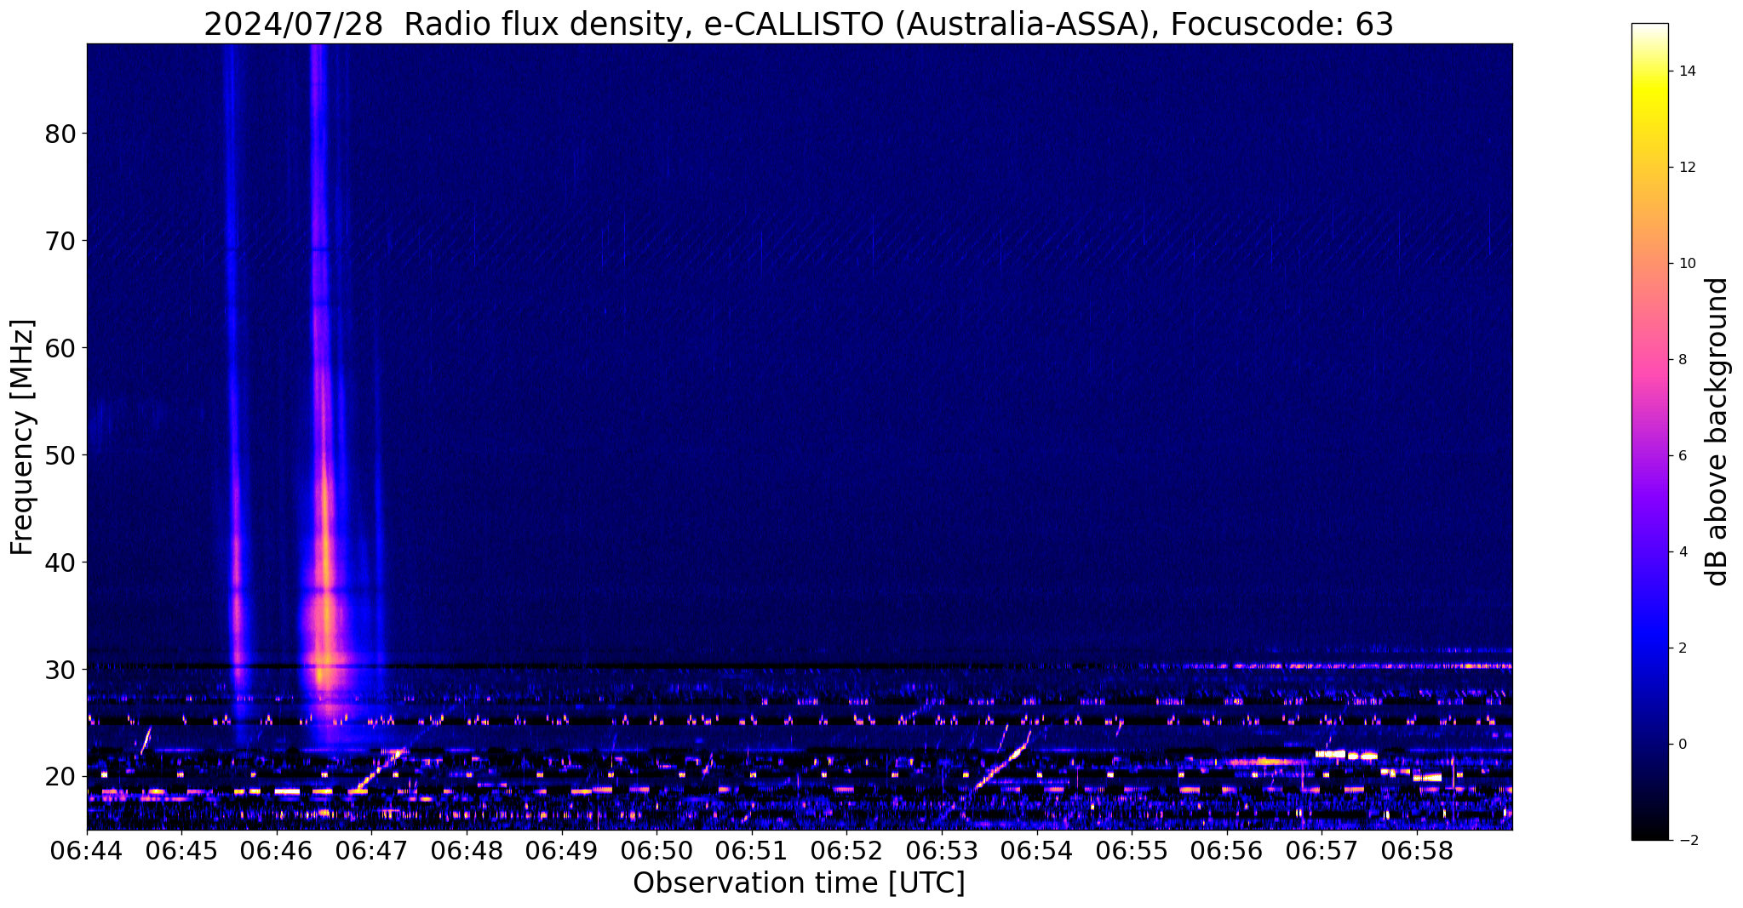Screen dimensions: 1743x908
Task: Click the colorbar tick label 0
Action: tap(1682, 745)
